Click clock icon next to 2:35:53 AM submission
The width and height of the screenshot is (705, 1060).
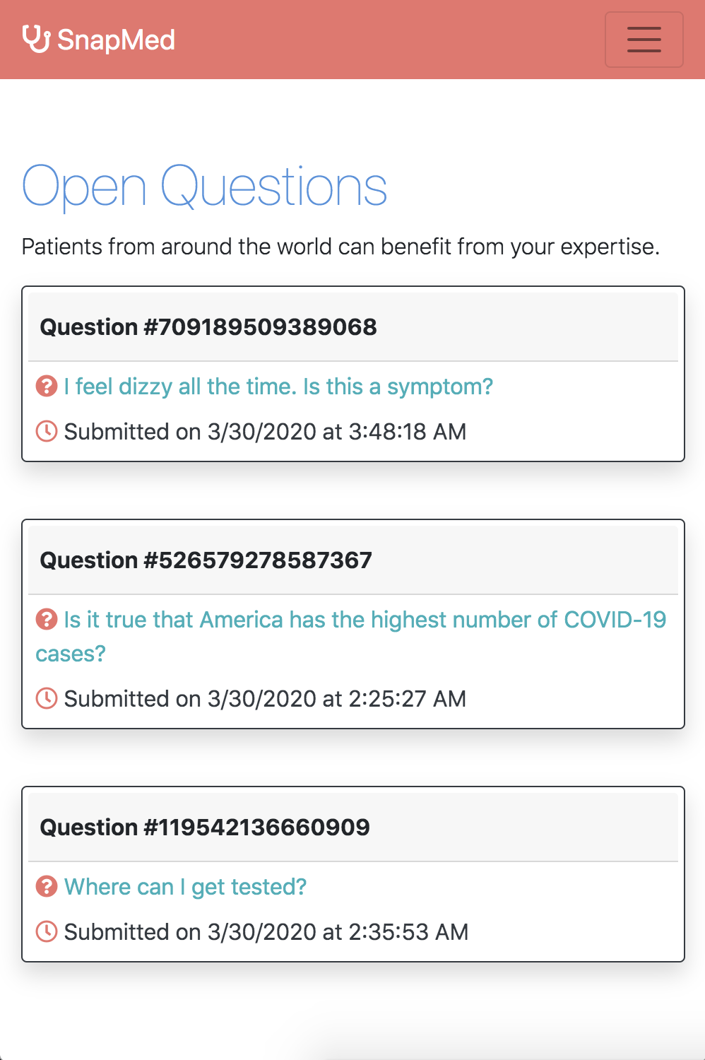(47, 932)
